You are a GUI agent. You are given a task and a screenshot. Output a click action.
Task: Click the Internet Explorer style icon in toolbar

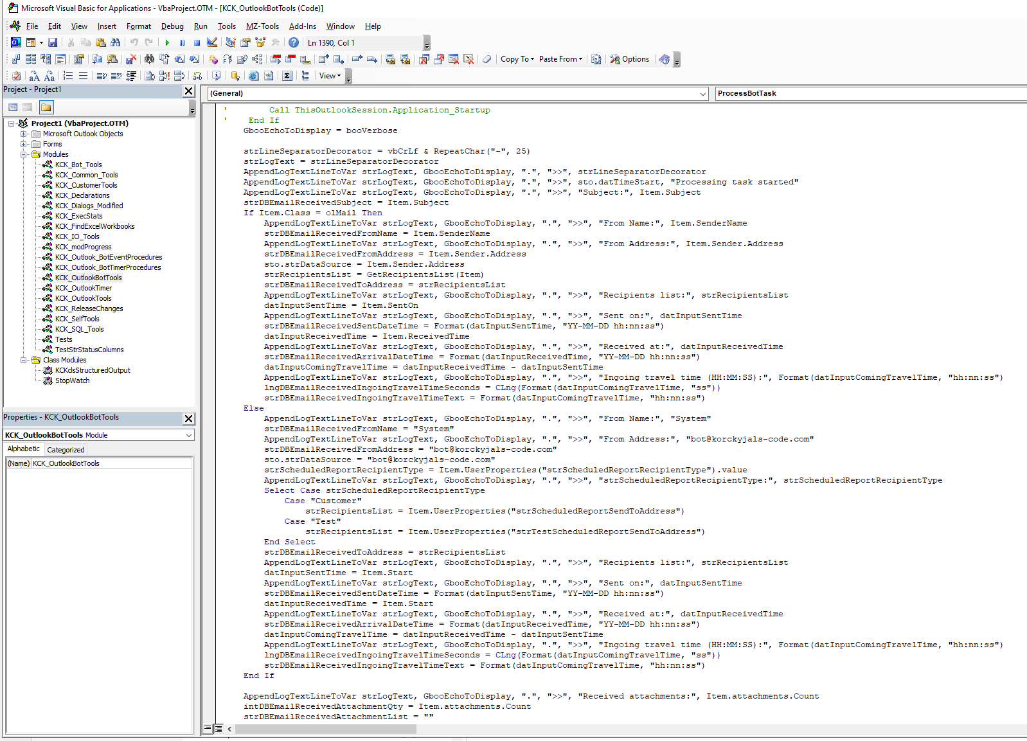[x=254, y=76]
